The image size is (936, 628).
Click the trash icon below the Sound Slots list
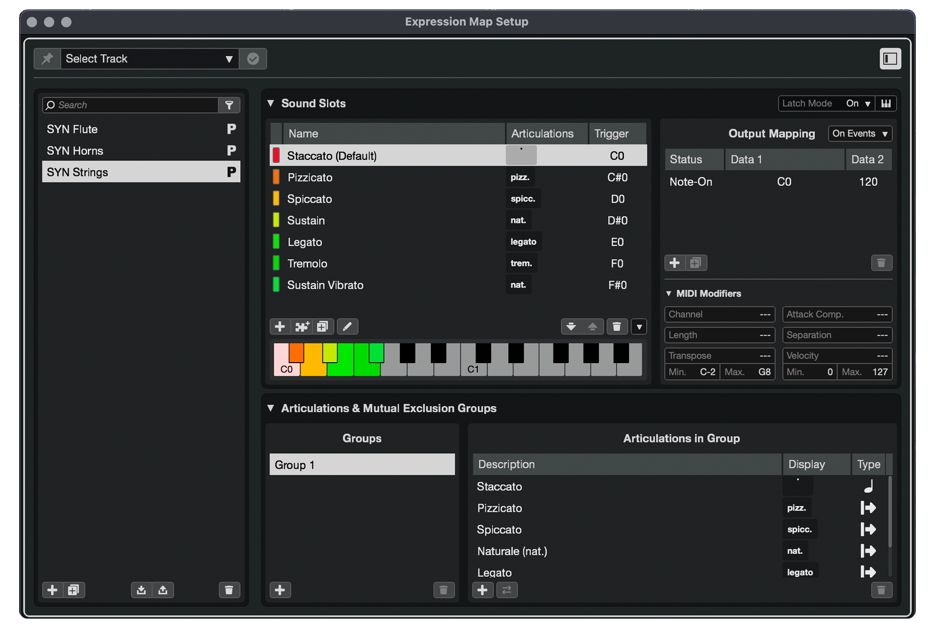point(617,326)
